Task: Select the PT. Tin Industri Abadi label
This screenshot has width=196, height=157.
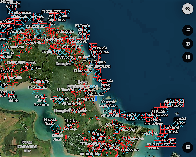Action: (57, 135)
